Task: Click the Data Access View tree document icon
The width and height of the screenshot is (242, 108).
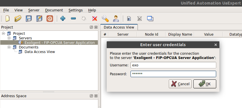Action: click(x=20, y=52)
